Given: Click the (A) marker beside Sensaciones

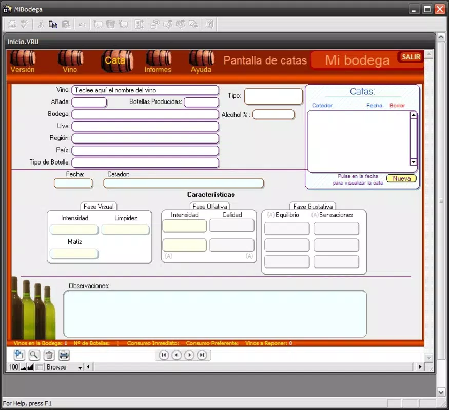Looking at the screenshot, I should click(x=315, y=215).
